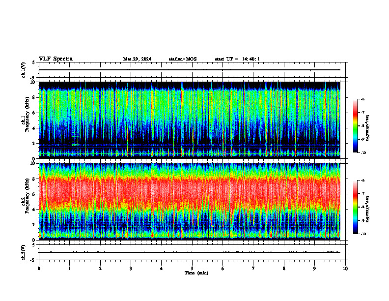Screen dimensions: 389x301
Task: Click the -6 label on ch.2 color bar
Action: pyautogui.click(x=363, y=181)
